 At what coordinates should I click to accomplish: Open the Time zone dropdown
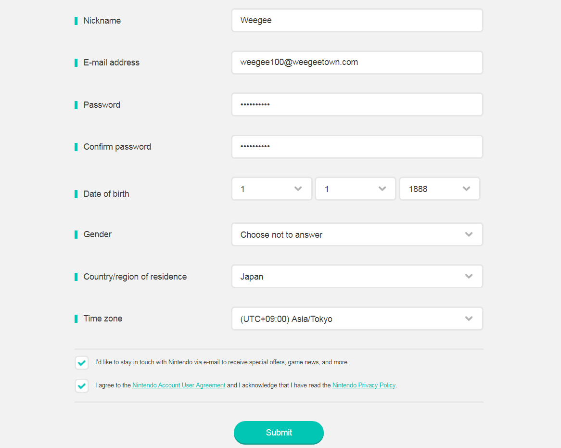pyautogui.click(x=357, y=319)
